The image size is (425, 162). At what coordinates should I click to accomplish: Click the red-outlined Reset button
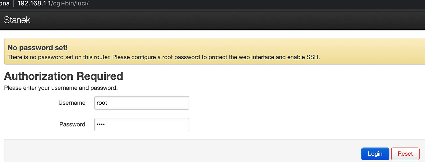(x=405, y=154)
